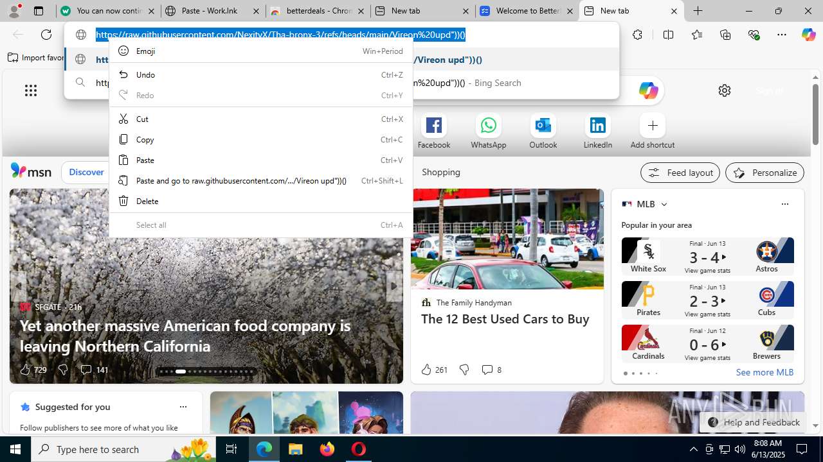This screenshot has width=823, height=462.
Task: Click Personalize button
Action: click(764, 173)
